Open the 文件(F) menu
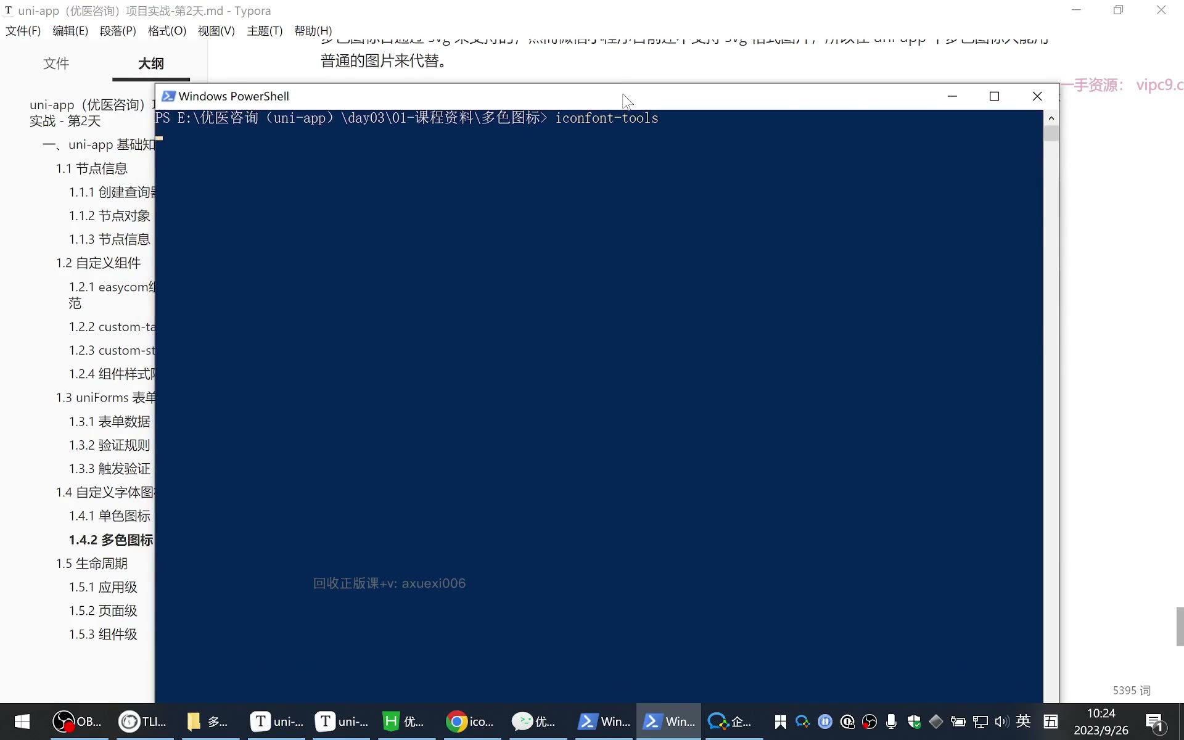This screenshot has width=1184, height=740. 23,31
